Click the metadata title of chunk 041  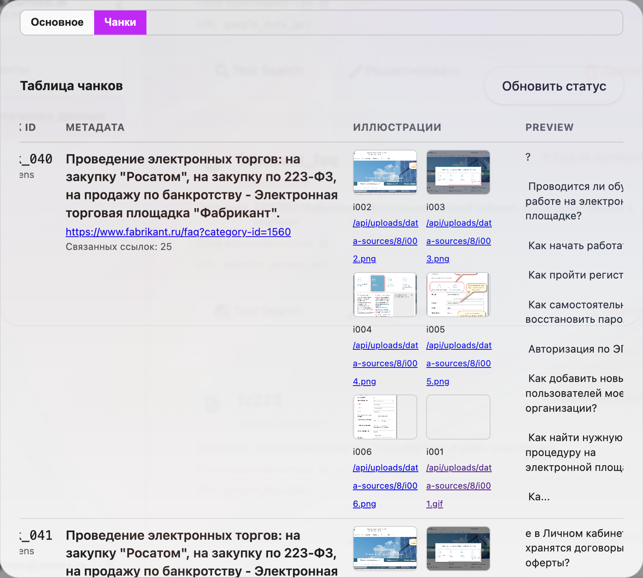pos(202,553)
